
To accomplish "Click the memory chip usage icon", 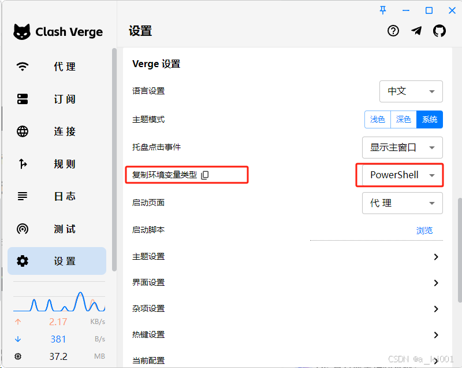I will click(18, 356).
